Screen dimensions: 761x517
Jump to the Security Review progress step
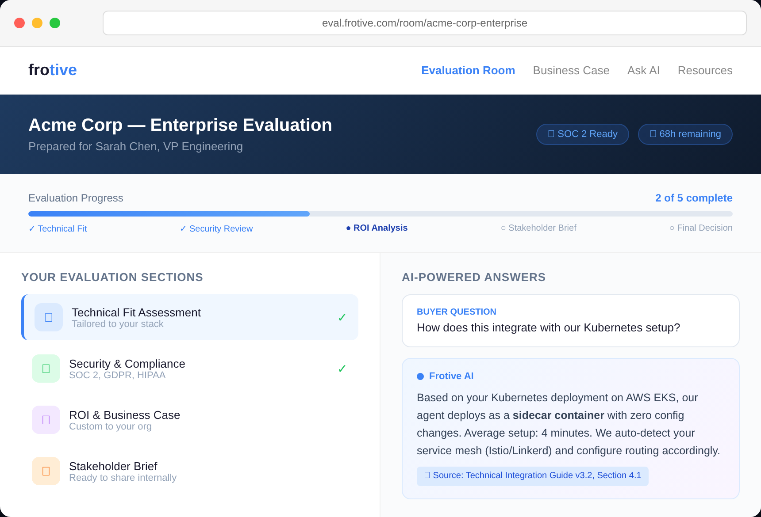216,228
